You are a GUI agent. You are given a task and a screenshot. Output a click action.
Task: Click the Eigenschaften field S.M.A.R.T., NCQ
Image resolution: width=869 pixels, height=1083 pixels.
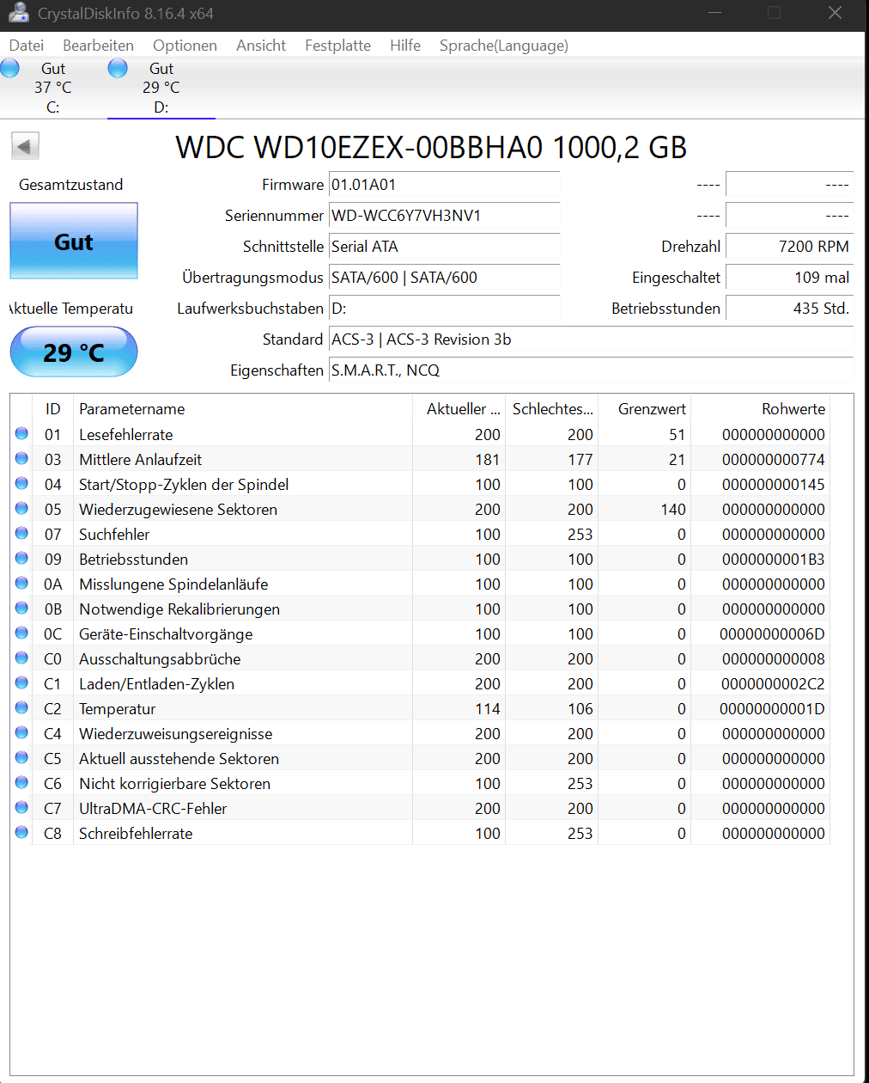(x=592, y=370)
